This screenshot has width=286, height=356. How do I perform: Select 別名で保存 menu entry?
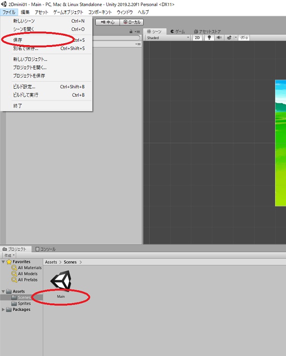click(x=46, y=48)
